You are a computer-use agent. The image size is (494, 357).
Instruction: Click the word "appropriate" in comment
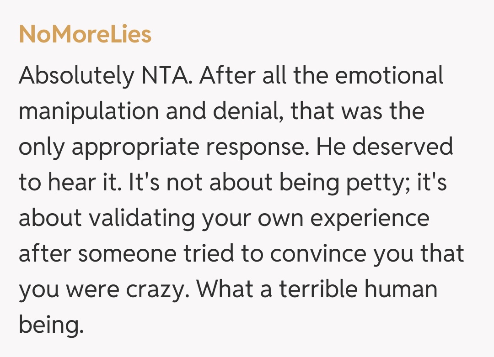pos(135,148)
